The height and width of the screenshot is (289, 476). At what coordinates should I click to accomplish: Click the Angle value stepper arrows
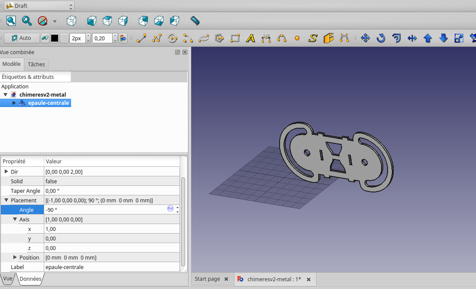click(177, 210)
